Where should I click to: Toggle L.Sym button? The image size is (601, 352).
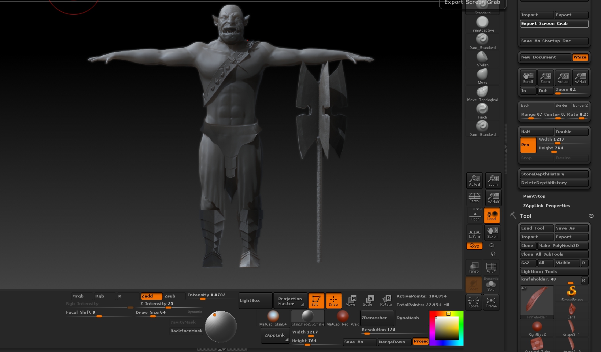(474, 233)
